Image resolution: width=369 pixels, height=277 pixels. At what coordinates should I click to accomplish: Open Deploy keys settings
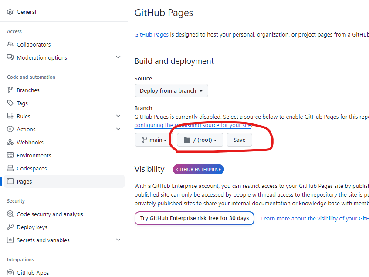tap(32, 227)
